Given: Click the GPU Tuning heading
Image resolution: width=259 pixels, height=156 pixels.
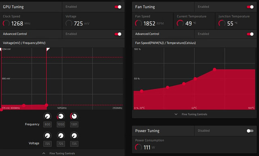Looking at the screenshot, I should [13, 7].
